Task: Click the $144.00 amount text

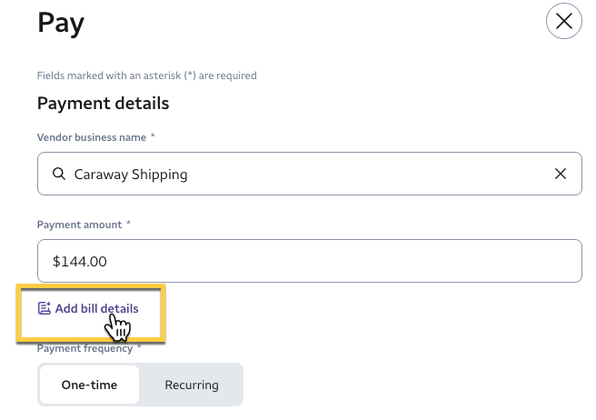Action: [80, 261]
